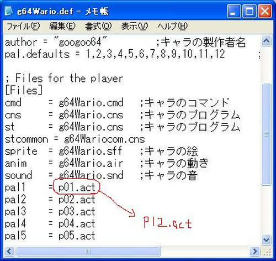Viewport: 276px width, 261px height.
Task: Click the "pal5" key
Action: tap(15, 236)
